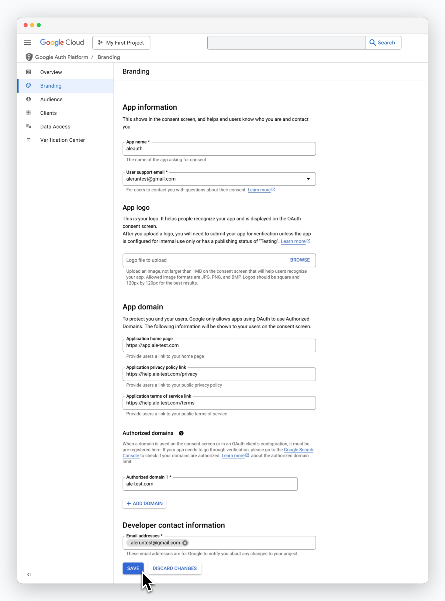Select Branding in the sidebar
The width and height of the screenshot is (445, 601).
65,86
